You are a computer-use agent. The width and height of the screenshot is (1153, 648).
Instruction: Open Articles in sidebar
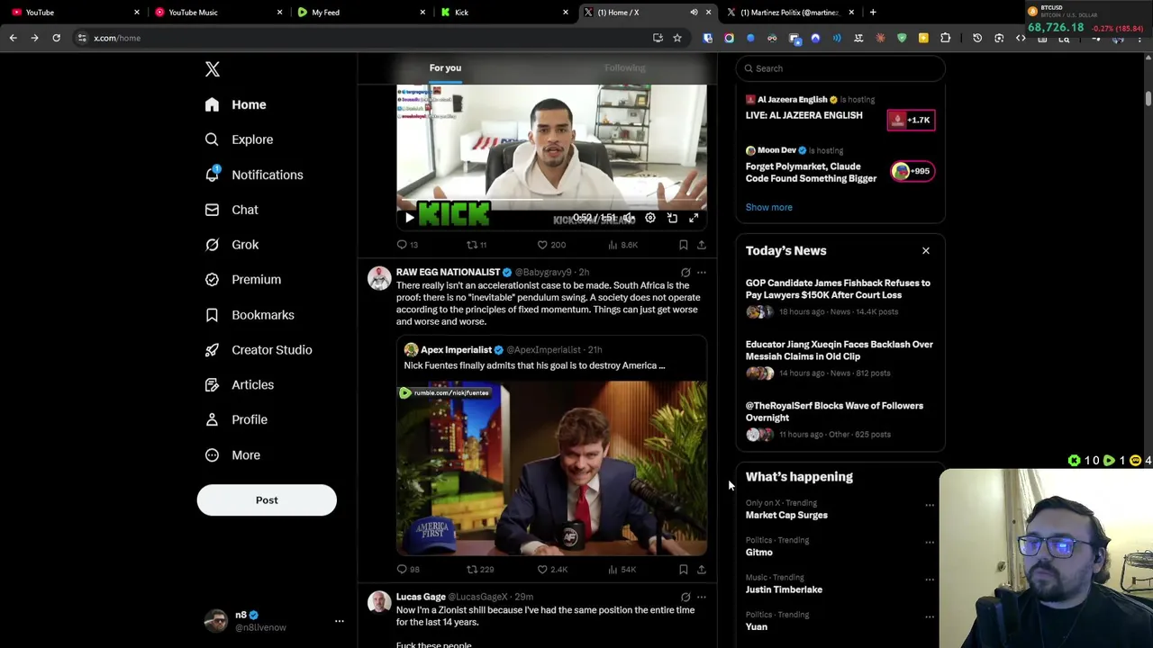click(240, 384)
